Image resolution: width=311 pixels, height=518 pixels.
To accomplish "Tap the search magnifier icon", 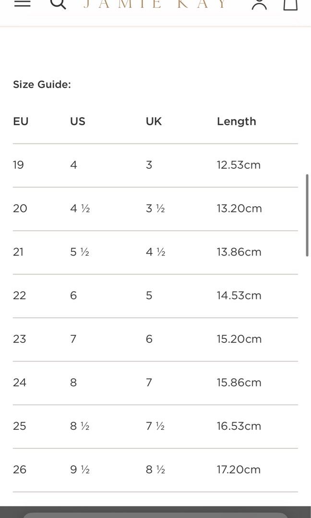I will pos(58,4).
